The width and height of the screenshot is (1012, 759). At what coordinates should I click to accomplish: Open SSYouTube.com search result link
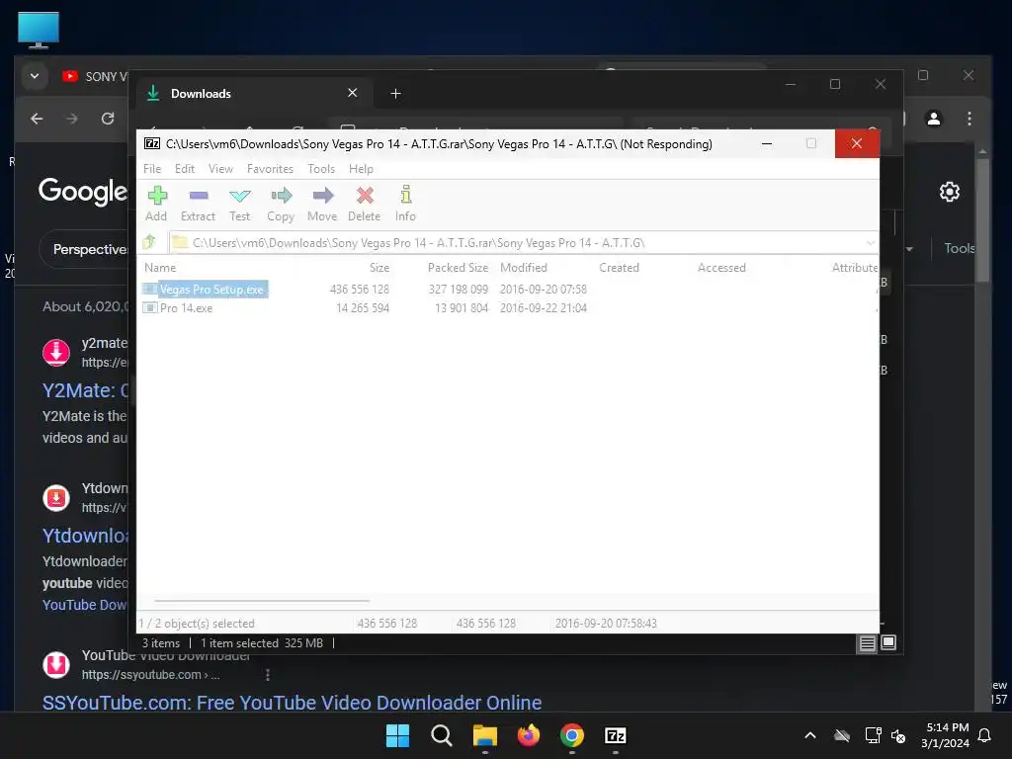(292, 703)
